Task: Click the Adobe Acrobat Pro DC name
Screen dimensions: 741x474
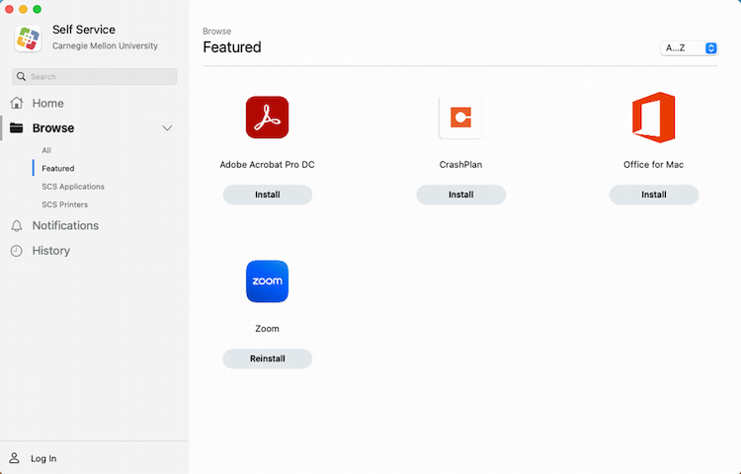Action: 267,164
